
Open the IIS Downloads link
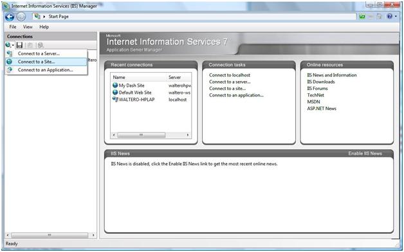click(x=321, y=82)
